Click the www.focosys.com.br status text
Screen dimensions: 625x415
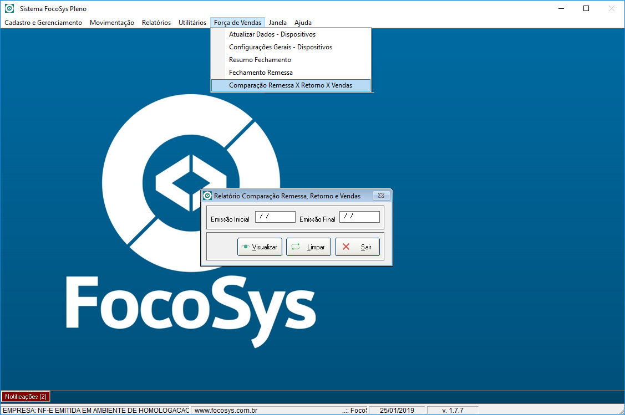click(226, 410)
